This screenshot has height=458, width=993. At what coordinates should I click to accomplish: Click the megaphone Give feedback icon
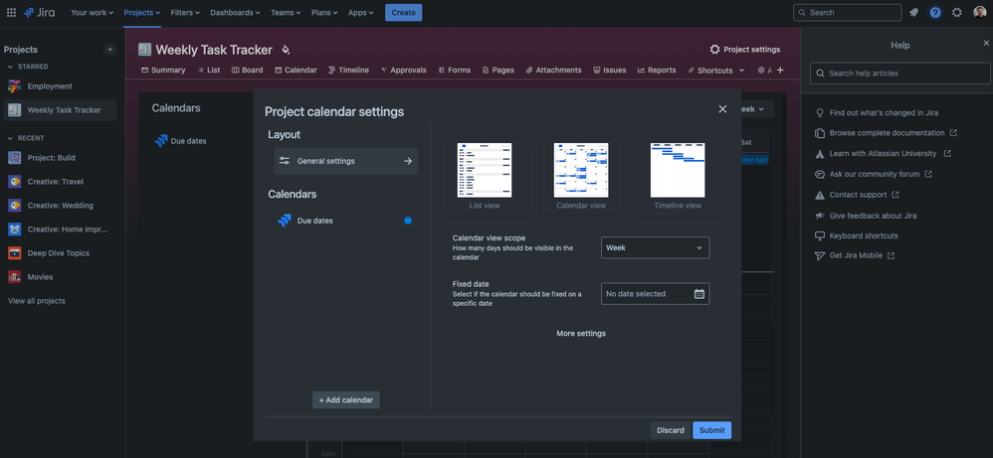820,216
